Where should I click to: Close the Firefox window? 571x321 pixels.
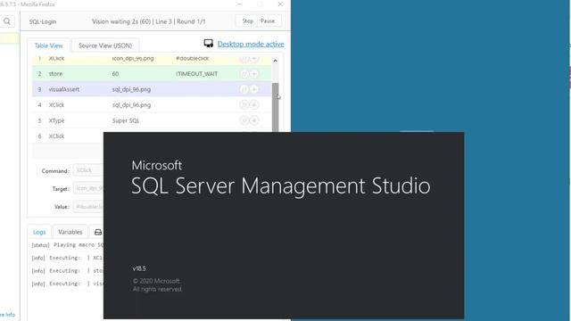click(280, 4)
